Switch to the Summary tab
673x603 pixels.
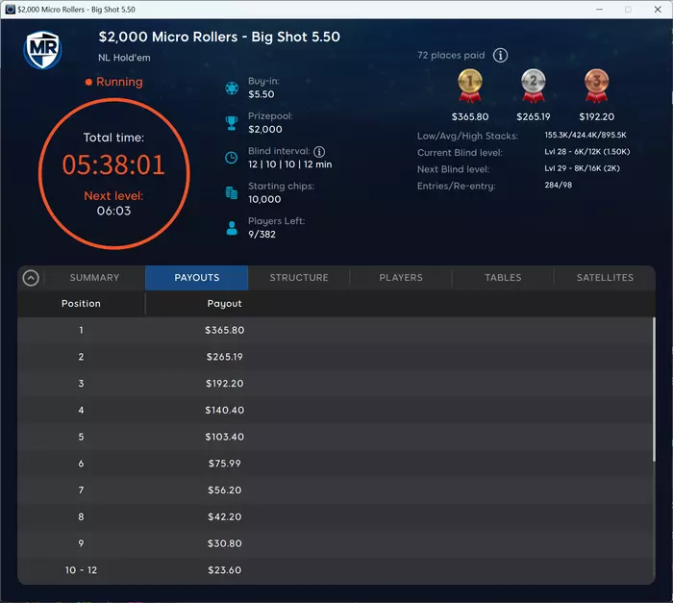point(94,278)
